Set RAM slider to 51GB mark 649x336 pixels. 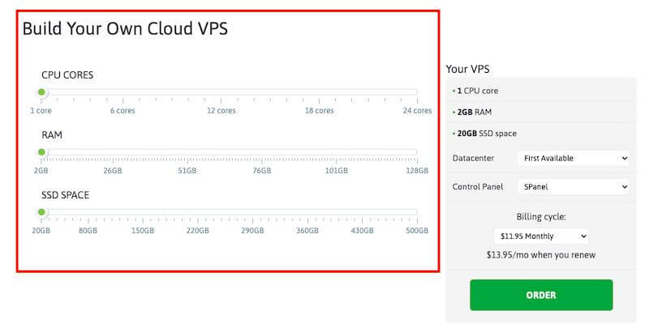187,152
